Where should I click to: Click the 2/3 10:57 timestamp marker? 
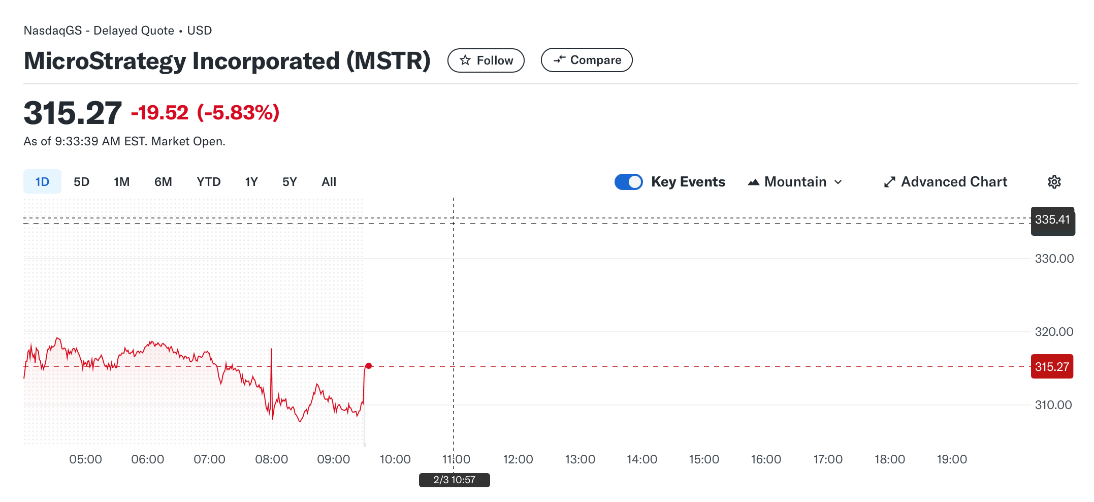point(454,479)
